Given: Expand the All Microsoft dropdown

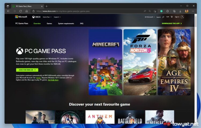Looking at the screenshot, I should click(150, 17).
